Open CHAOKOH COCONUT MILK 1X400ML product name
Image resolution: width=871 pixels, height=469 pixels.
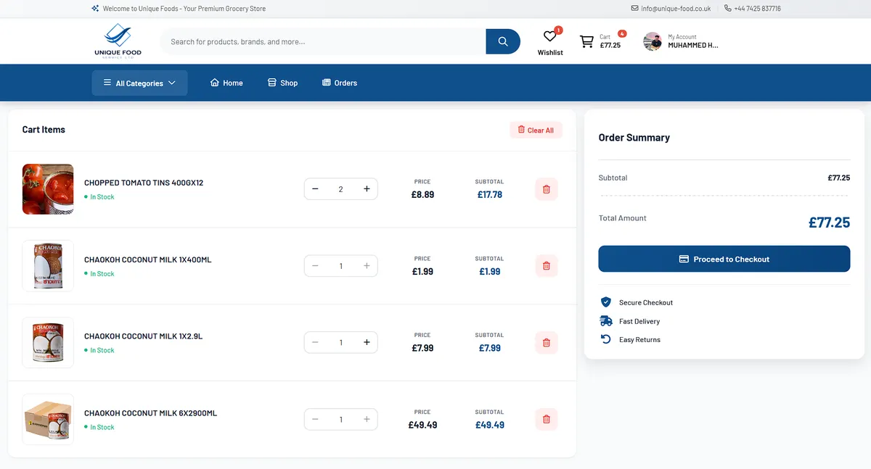tap(148, 260)
